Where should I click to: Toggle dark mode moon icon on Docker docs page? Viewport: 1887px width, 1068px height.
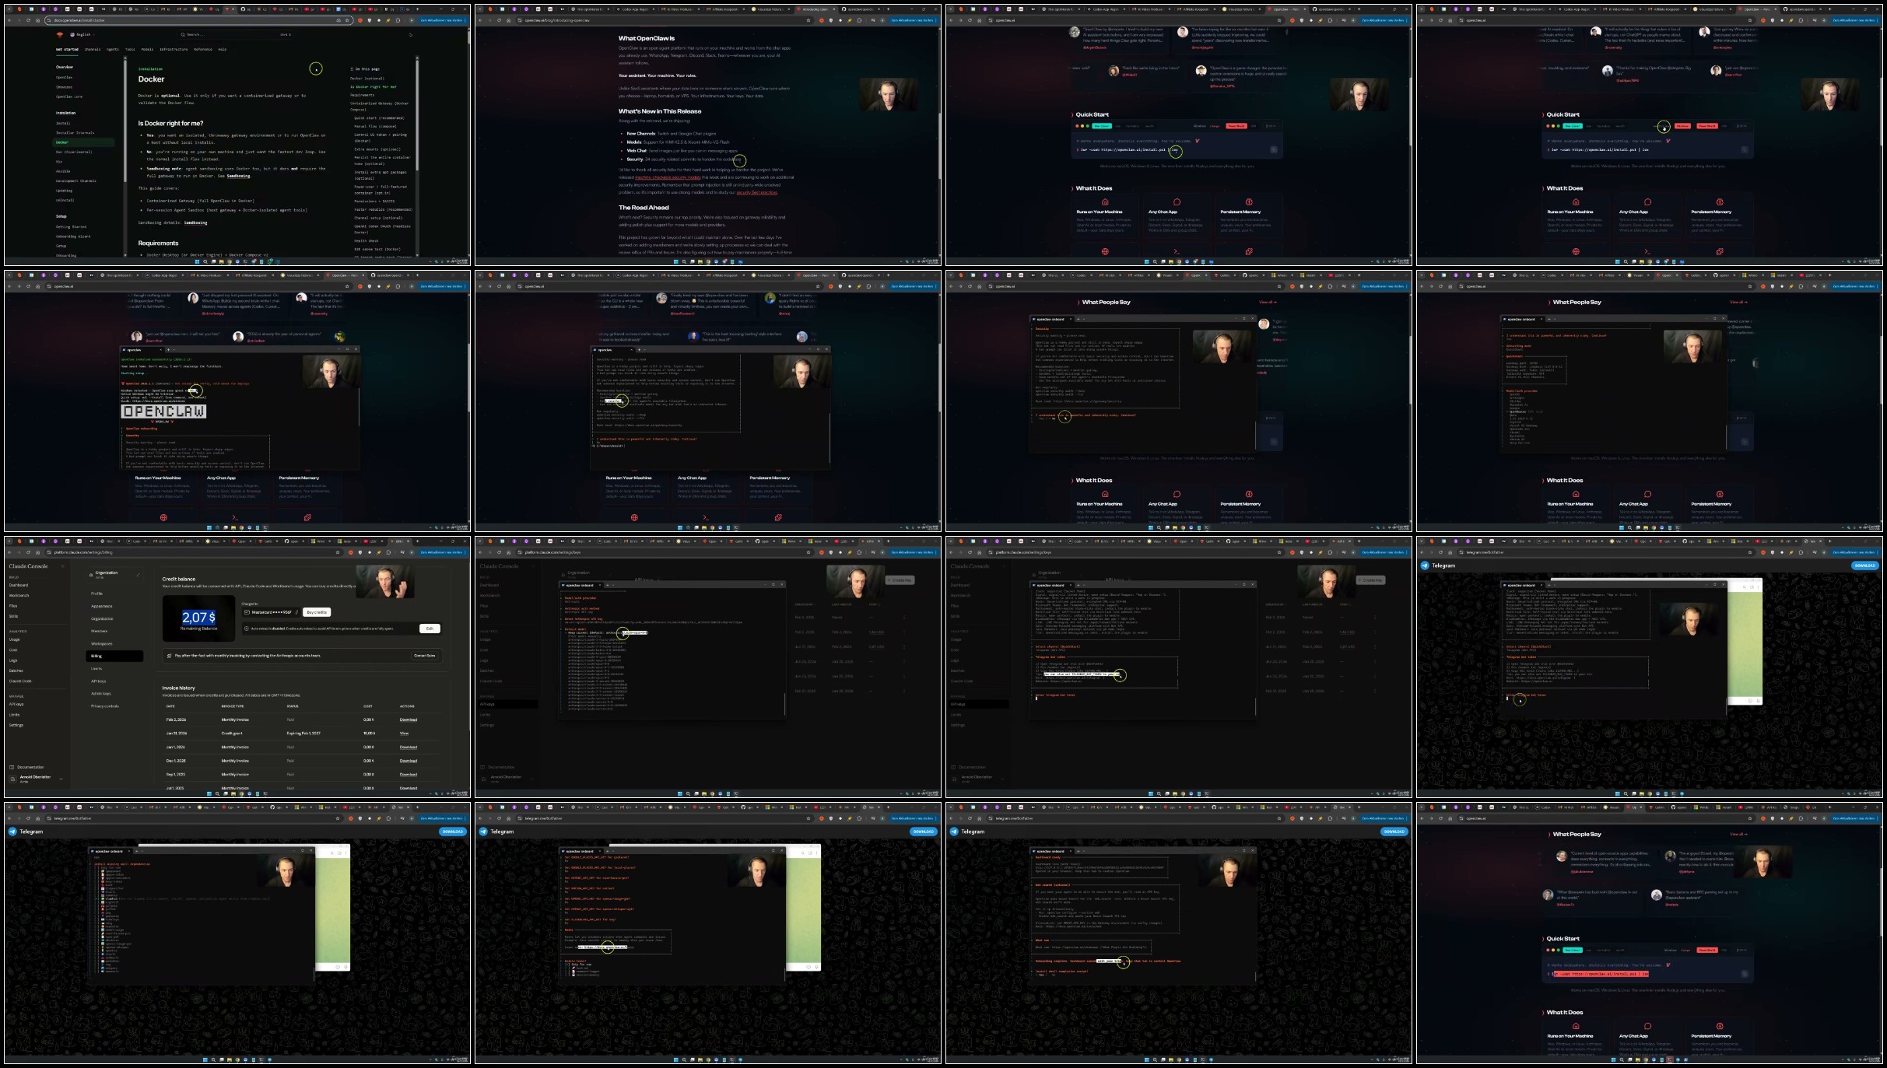click(411, 34)
